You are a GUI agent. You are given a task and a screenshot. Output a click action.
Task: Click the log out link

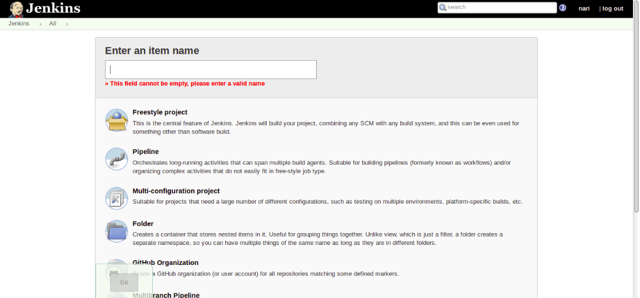pyautogui.click(x=613, y=9)
